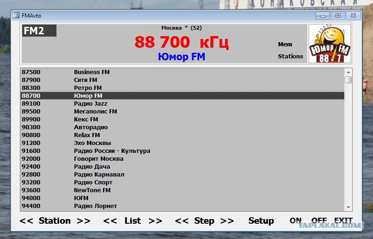Click EXIT to quit FMAvto
Viewport: 373px width, 239px height.
(343, 220)
